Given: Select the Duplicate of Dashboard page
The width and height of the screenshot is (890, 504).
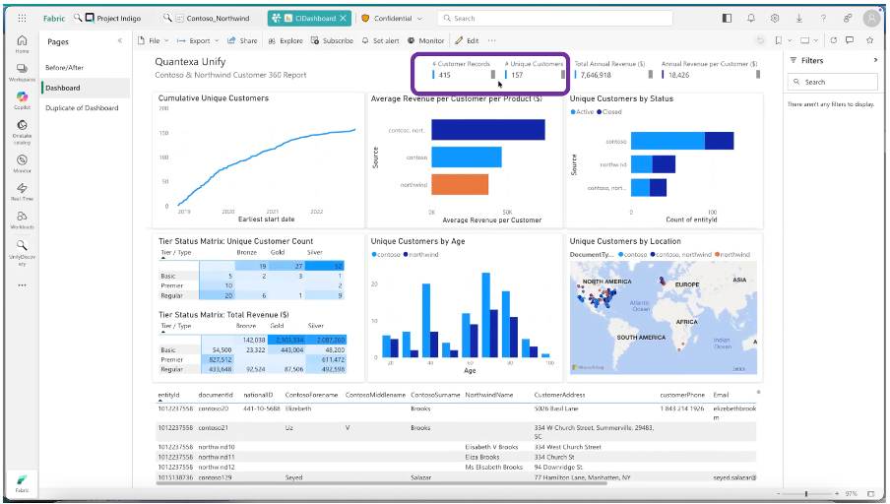Looking at the screenshot, I should click(75, 107).
